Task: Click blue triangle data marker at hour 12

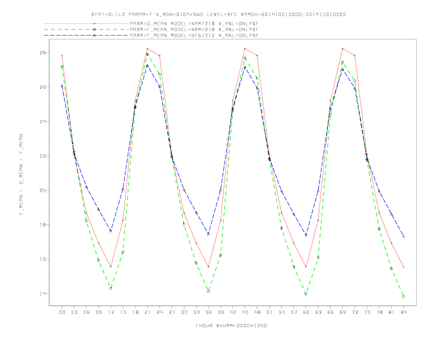Action: (x=111, y=231)
